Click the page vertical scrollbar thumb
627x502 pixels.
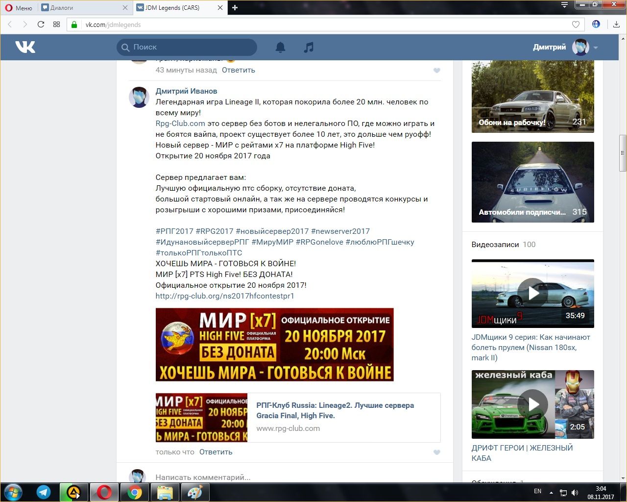tap(623, 153)
